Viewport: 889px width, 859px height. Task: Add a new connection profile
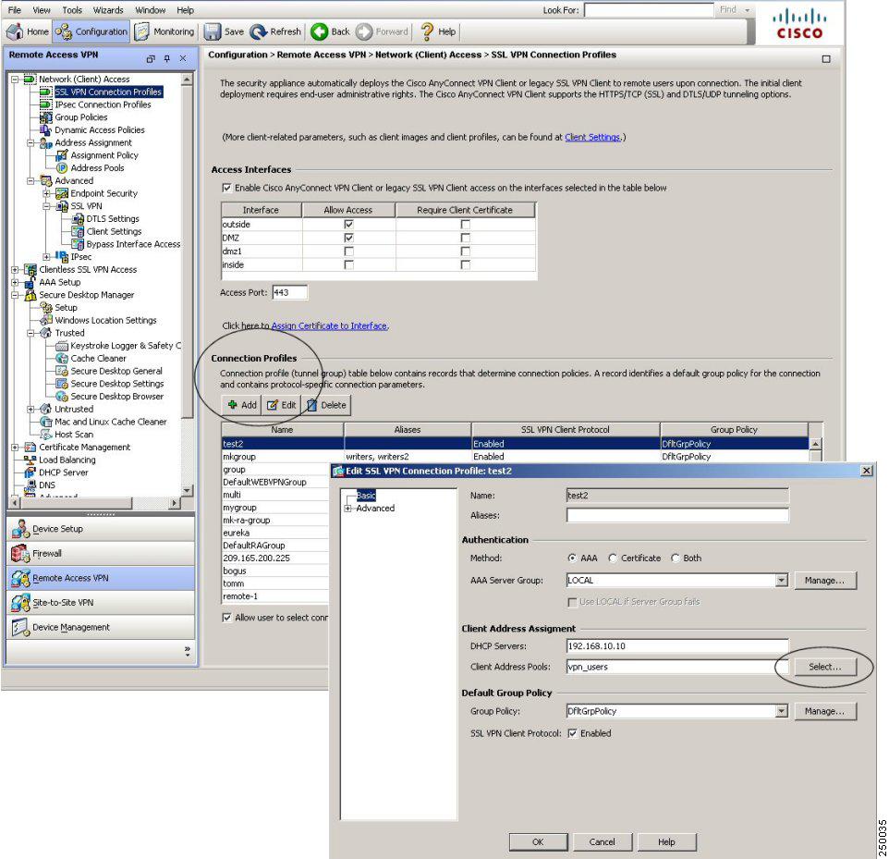click(x=242, y=405)
